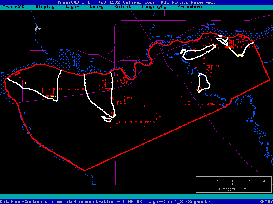Image resolution: width=273 pixels, height=204 pixels.
Task: Select the Central Area point marker
Action: pyautogui.click(x=200, y=105)
